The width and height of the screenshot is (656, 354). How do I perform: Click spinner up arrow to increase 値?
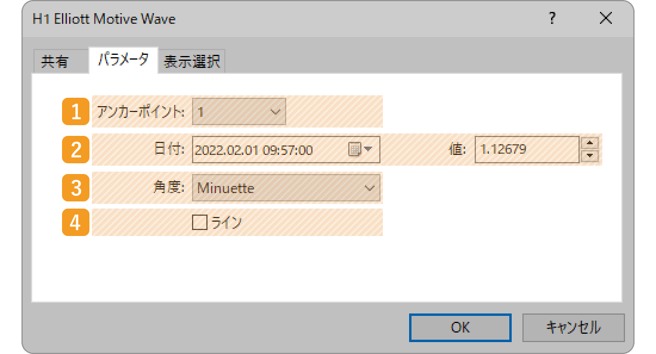590,144
